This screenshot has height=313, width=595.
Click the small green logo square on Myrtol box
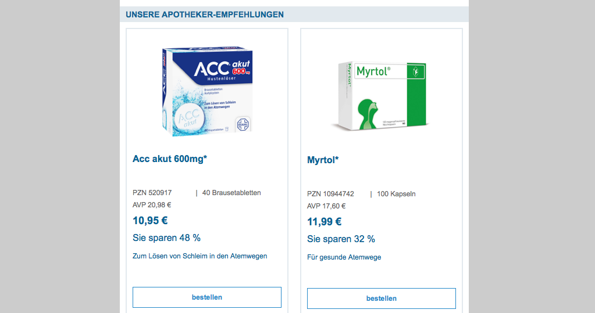click(x=416, y=72)
